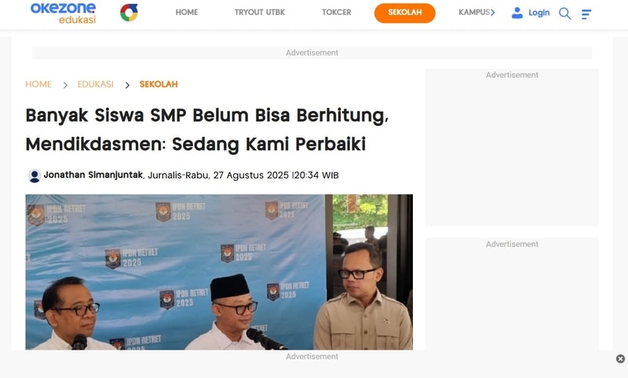
Task: Open the KAMPUS menu item
Action: pyautogui.click(x=474, y=13)
